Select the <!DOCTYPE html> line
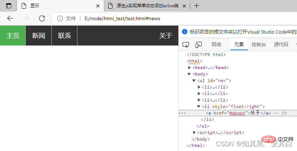The image size is (297, 151). [206, 55]
